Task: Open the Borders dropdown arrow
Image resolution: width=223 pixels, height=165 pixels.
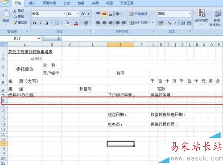Action: coord(61,23)
